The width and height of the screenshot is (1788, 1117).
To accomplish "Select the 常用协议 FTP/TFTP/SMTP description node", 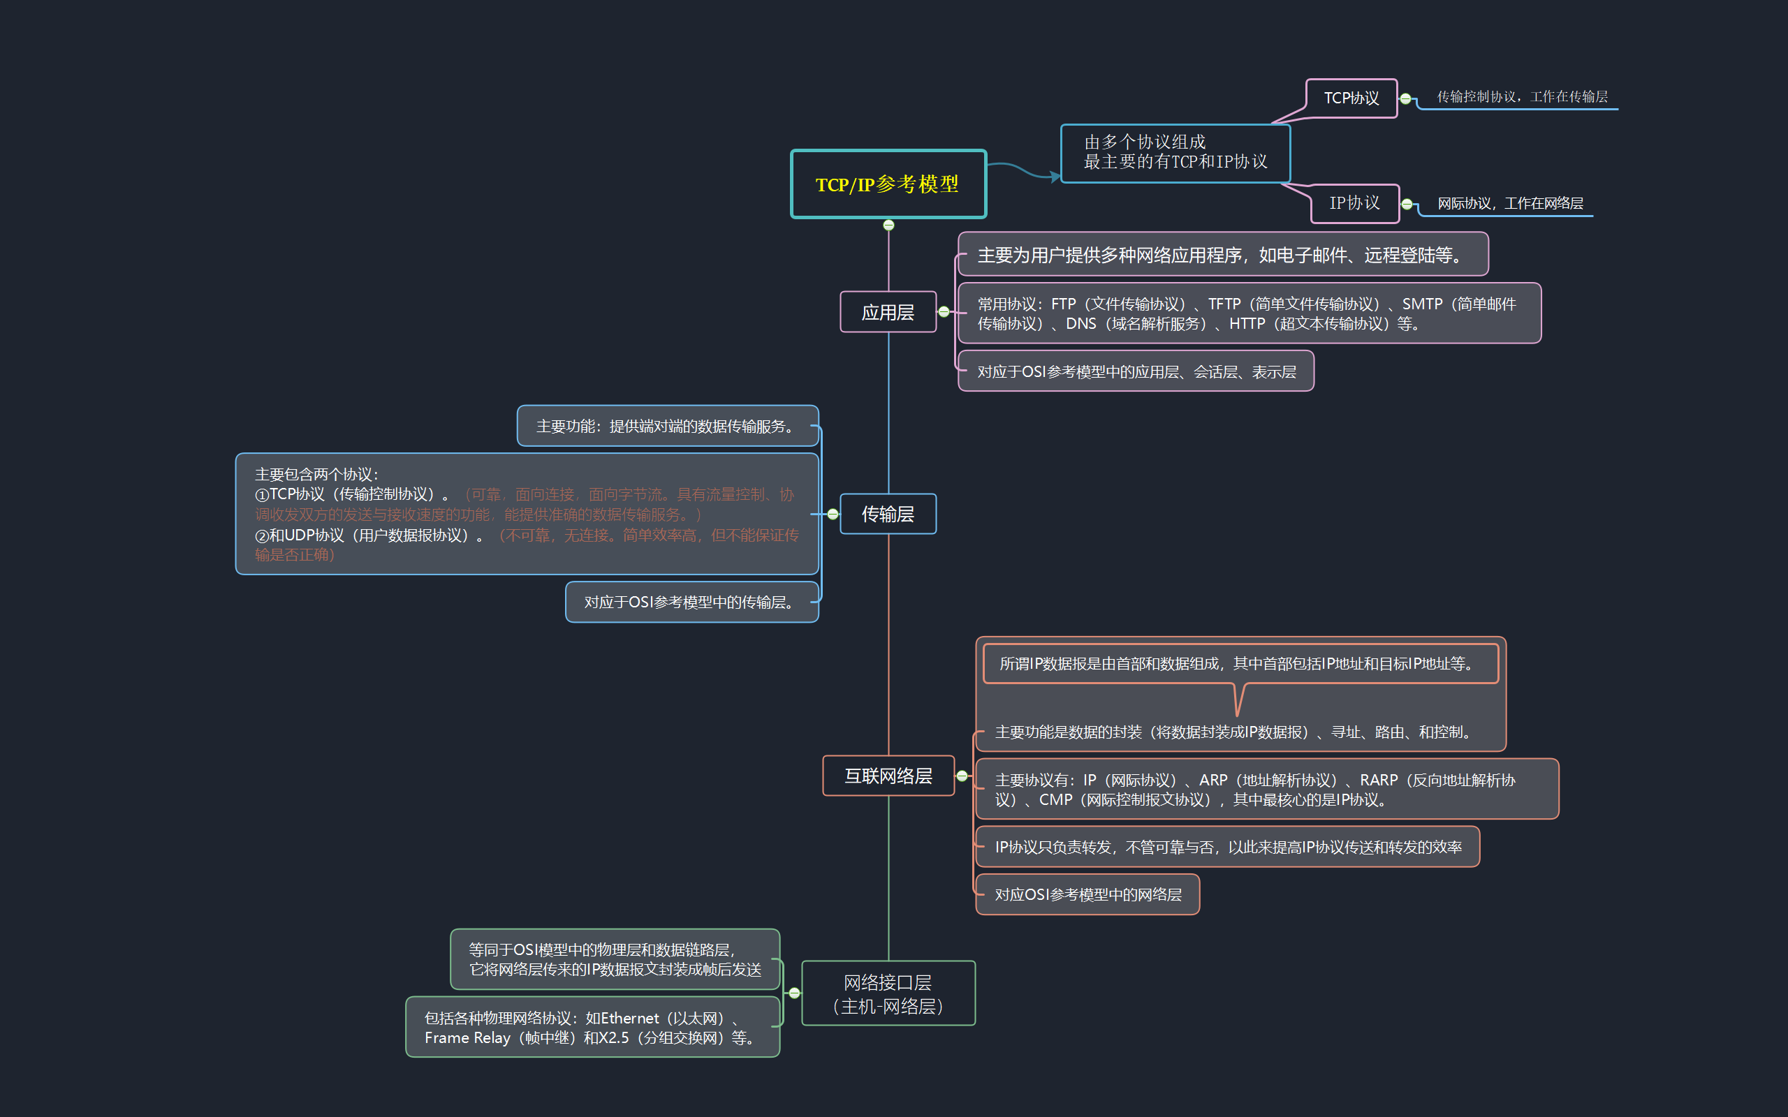I will click(x=1249, y=313).
